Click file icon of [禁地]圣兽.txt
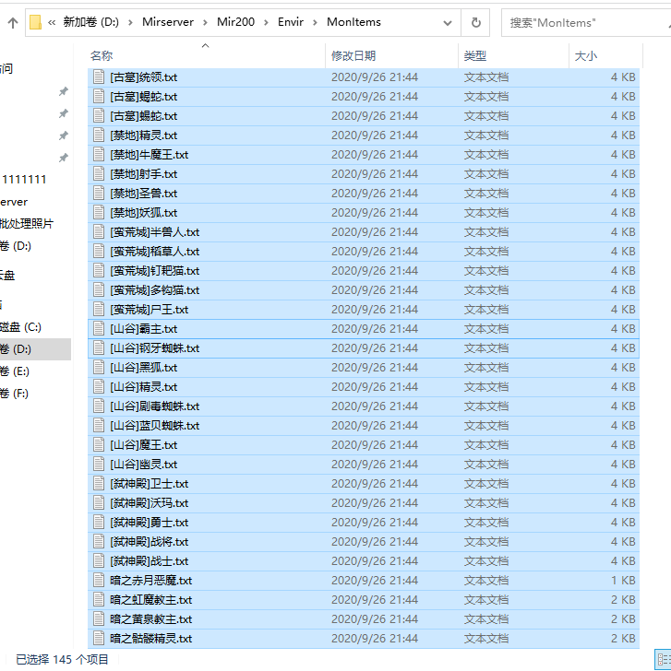The image size is (671, 671). [x=99, y=194]
